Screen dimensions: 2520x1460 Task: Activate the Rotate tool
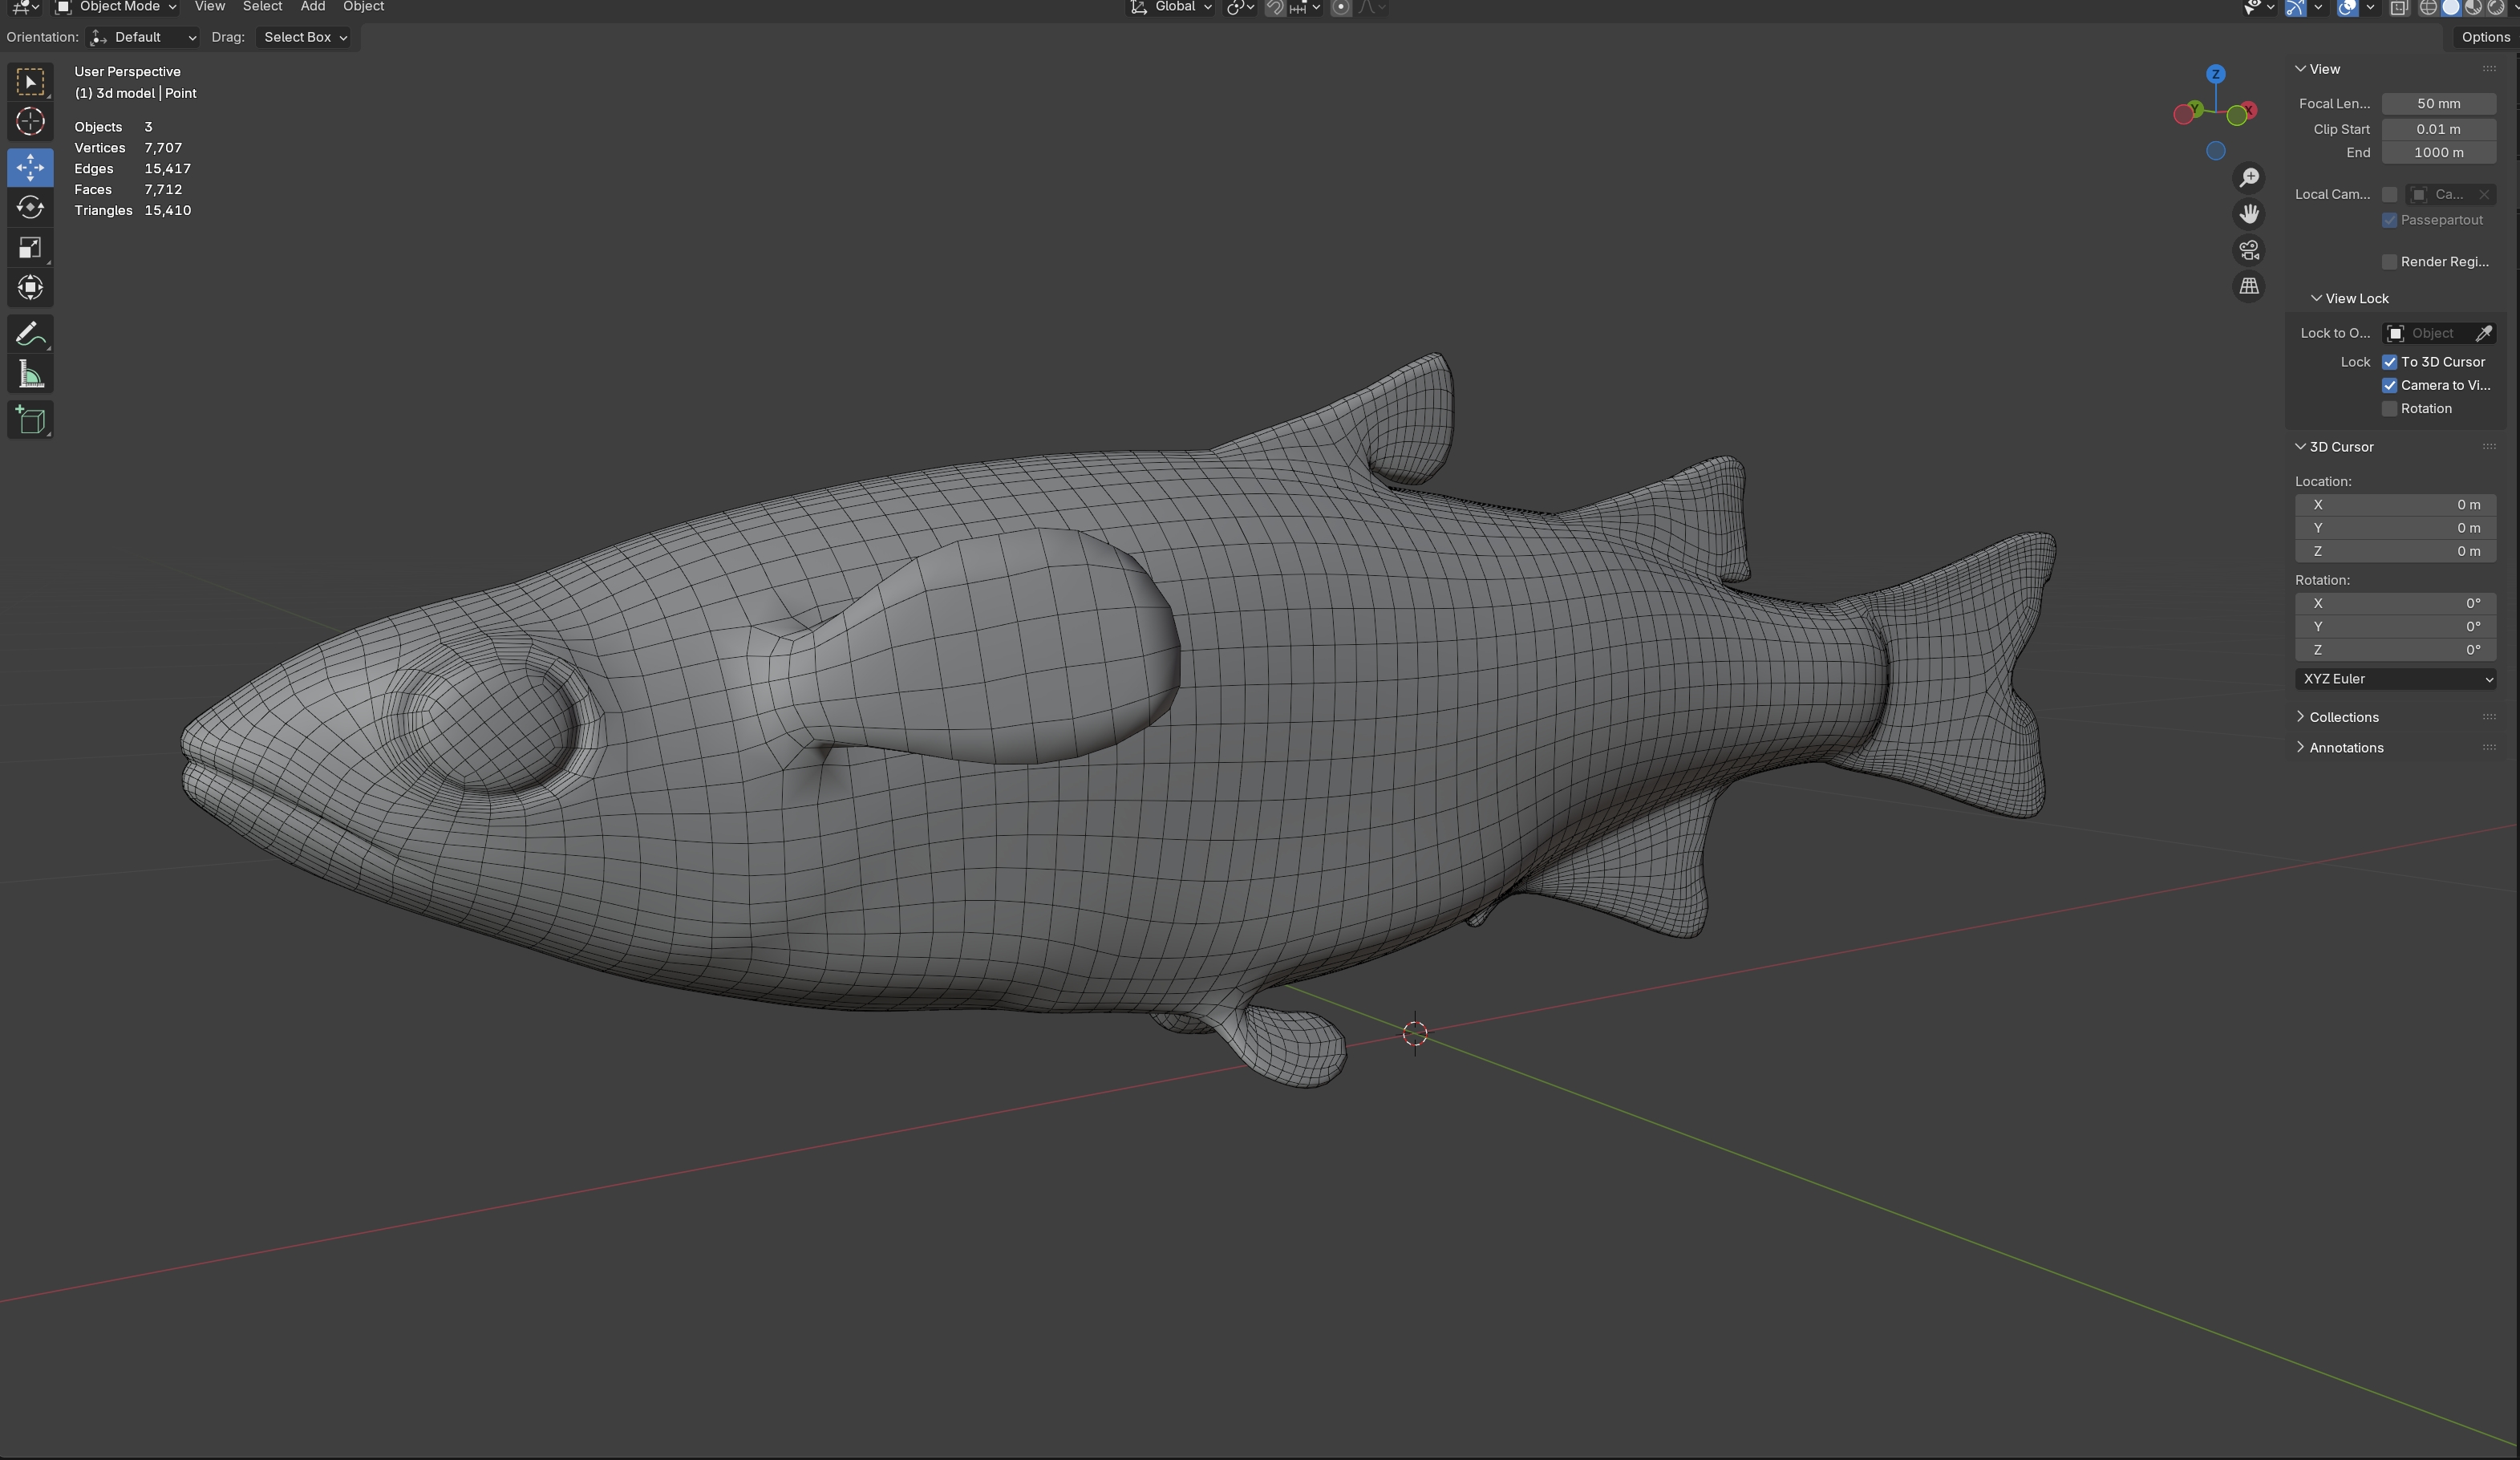[x=30, y=207]
